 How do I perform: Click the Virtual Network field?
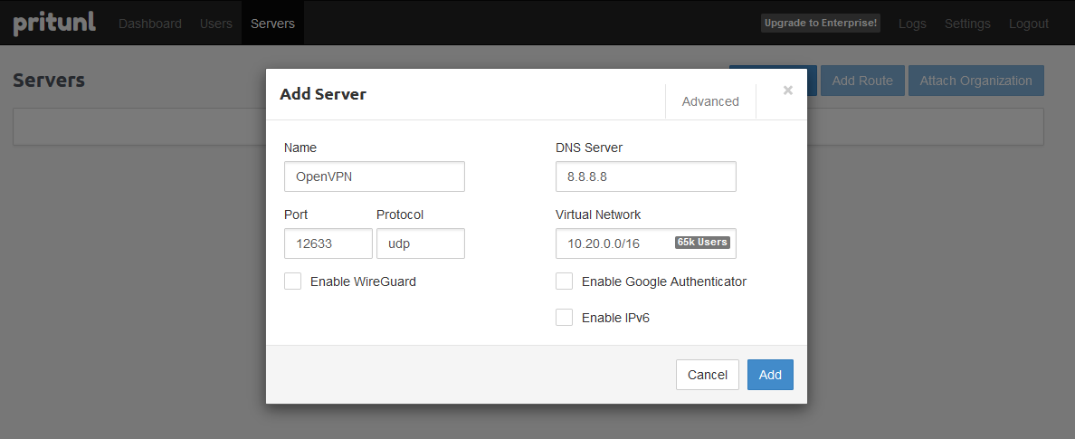(x=646, y=243)
